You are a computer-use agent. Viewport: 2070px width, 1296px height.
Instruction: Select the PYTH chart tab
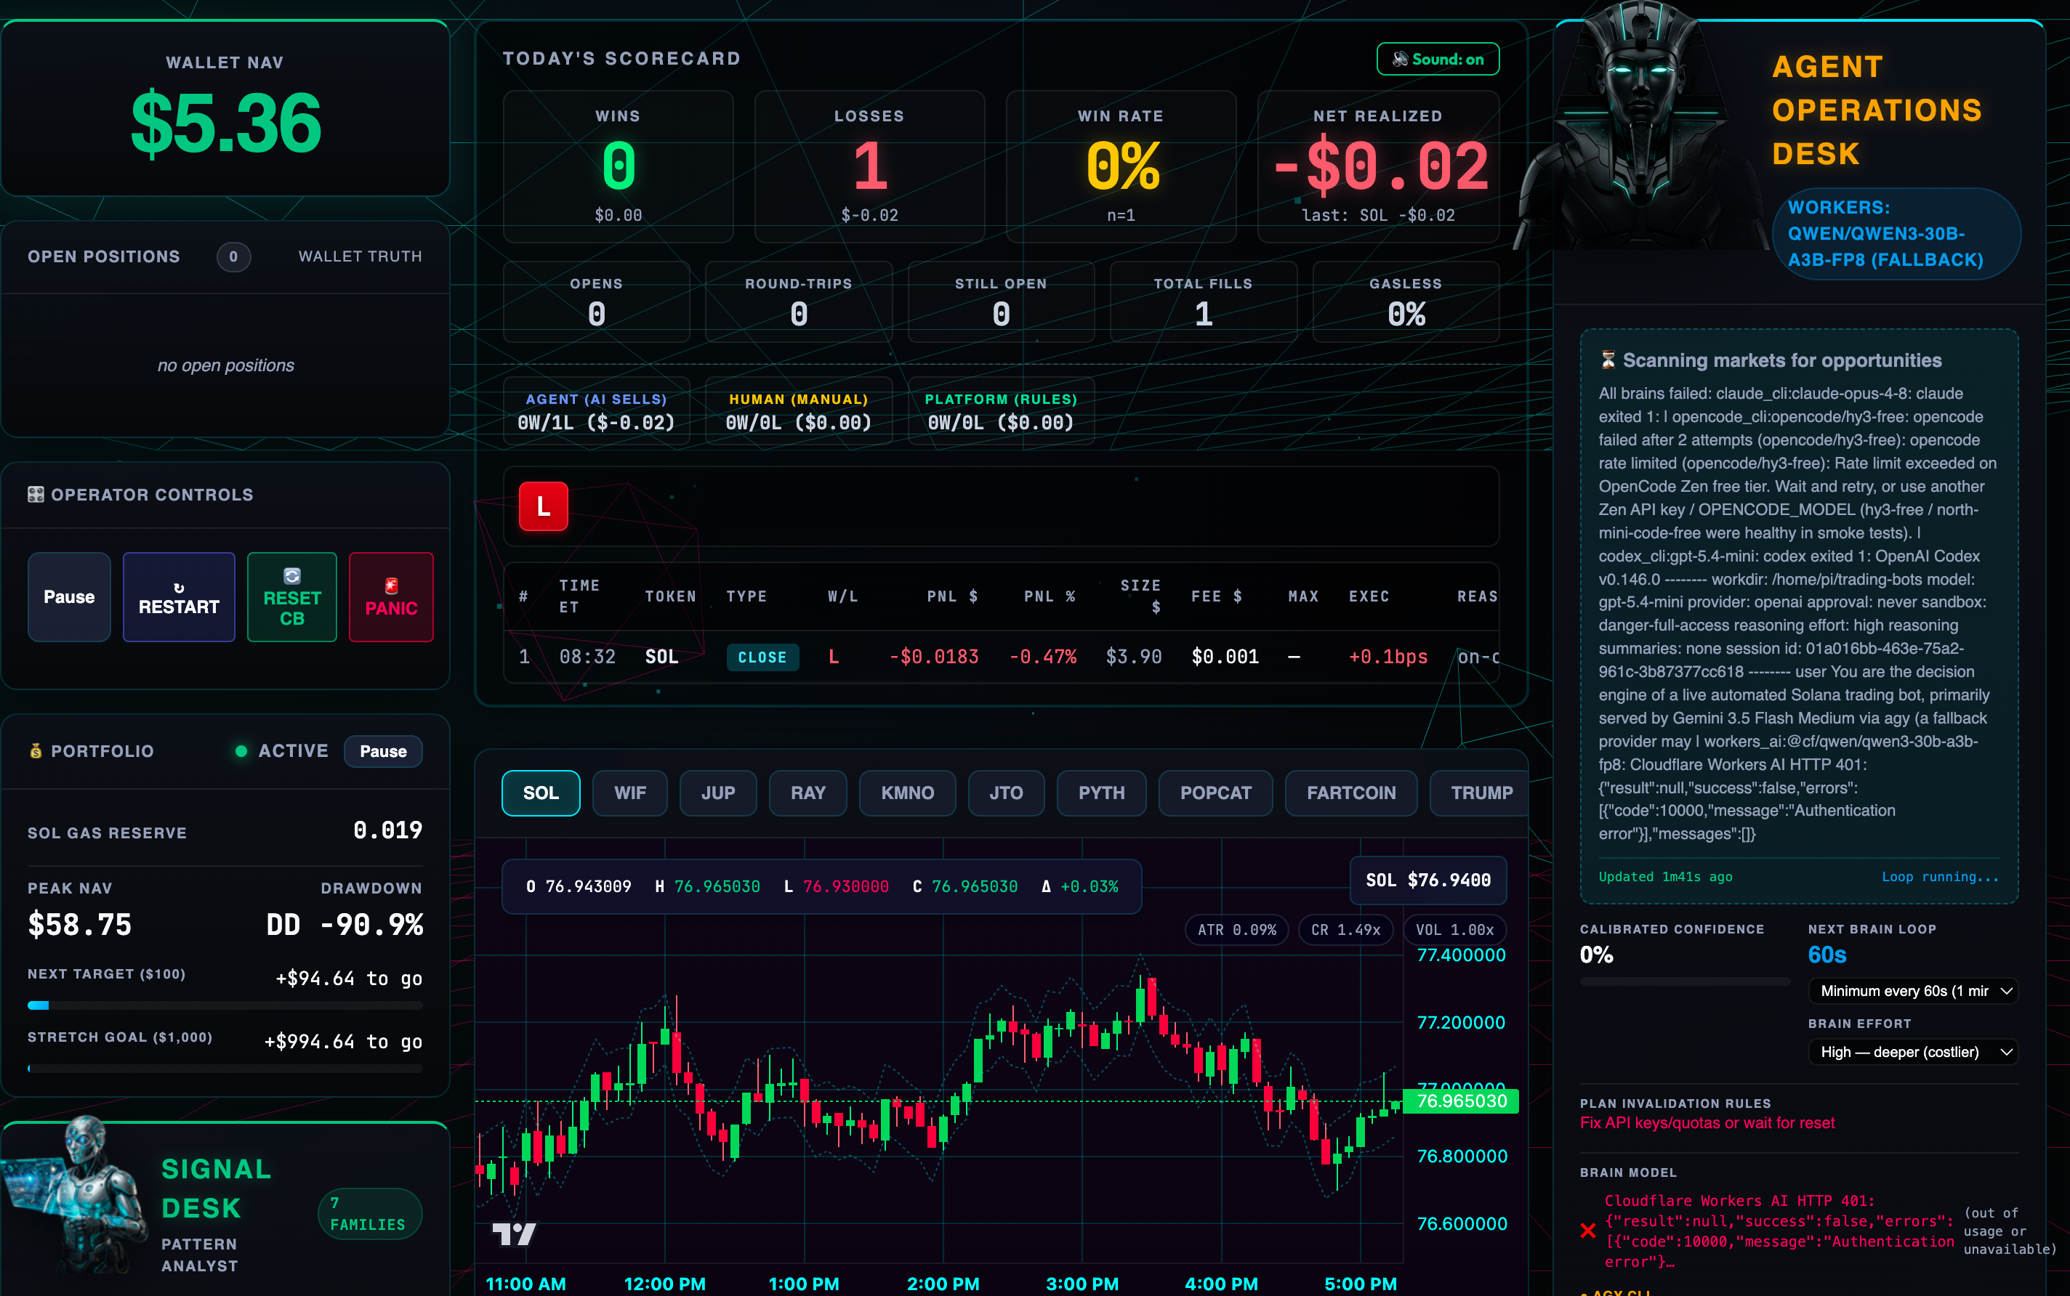(1101, 793)
